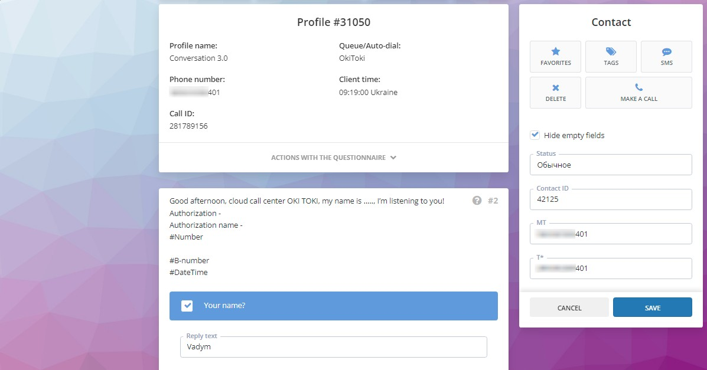Send an SMS to the contact
The image size is (707, 370).
point(666,57)
